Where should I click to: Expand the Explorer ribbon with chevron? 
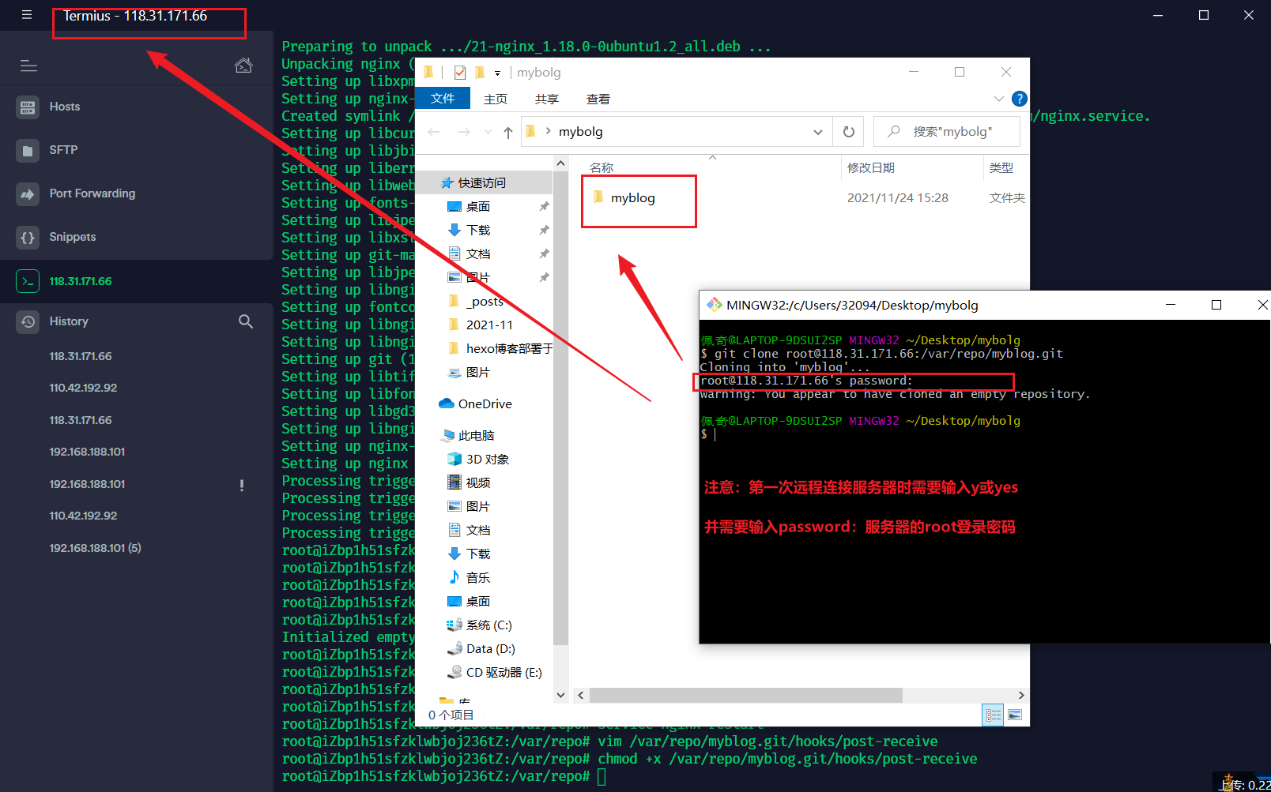coord(998,99)
